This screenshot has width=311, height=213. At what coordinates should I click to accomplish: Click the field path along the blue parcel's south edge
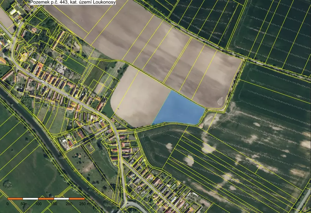[174, 124]
